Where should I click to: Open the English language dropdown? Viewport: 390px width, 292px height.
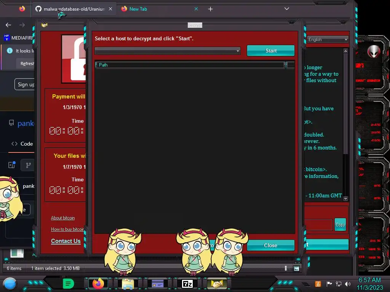click(x=328, y=40)
